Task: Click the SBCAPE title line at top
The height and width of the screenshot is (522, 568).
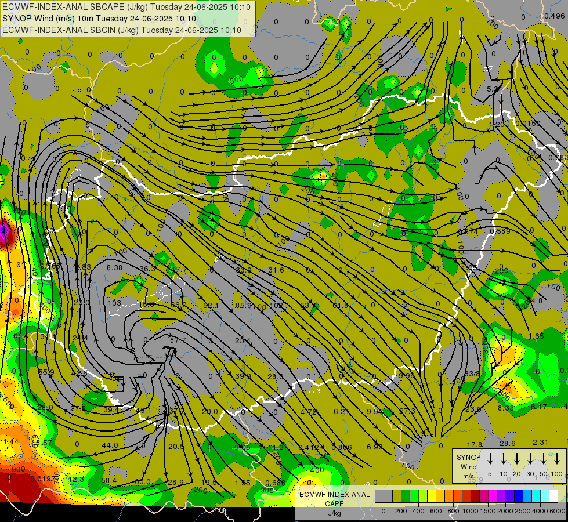Action: coord(126,7)
